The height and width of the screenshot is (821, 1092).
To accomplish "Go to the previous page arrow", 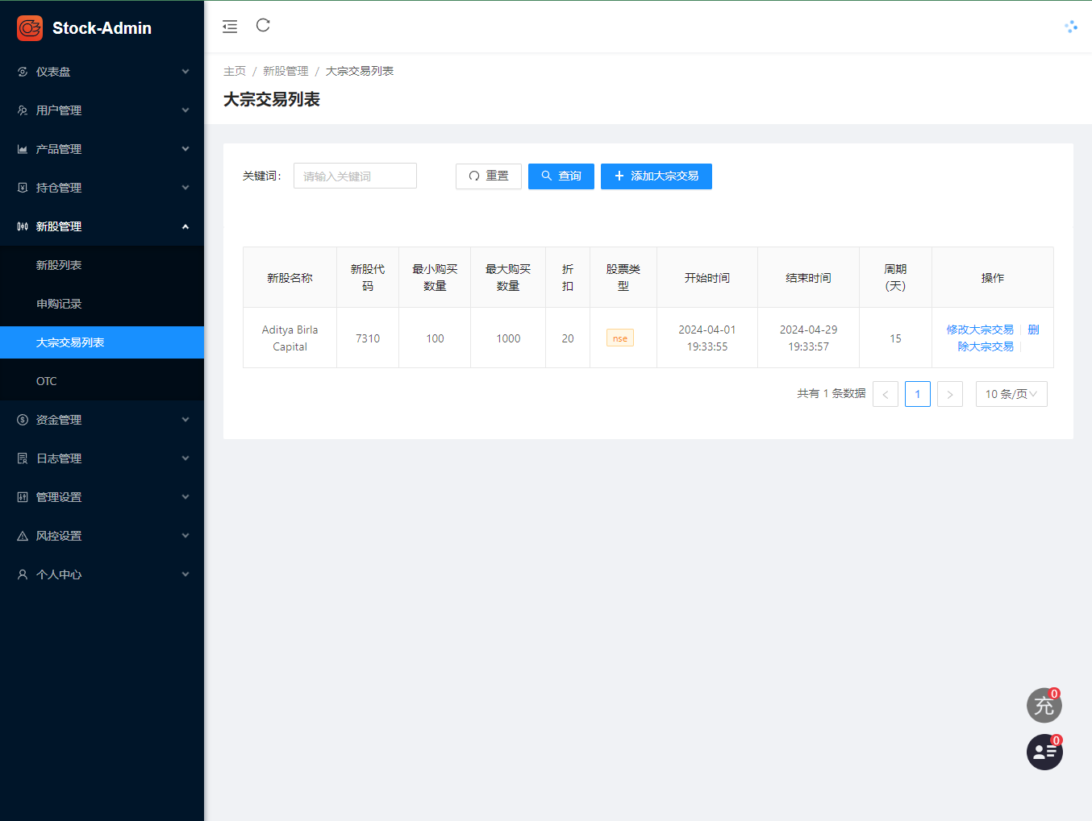I will click(x=885, y=394).
